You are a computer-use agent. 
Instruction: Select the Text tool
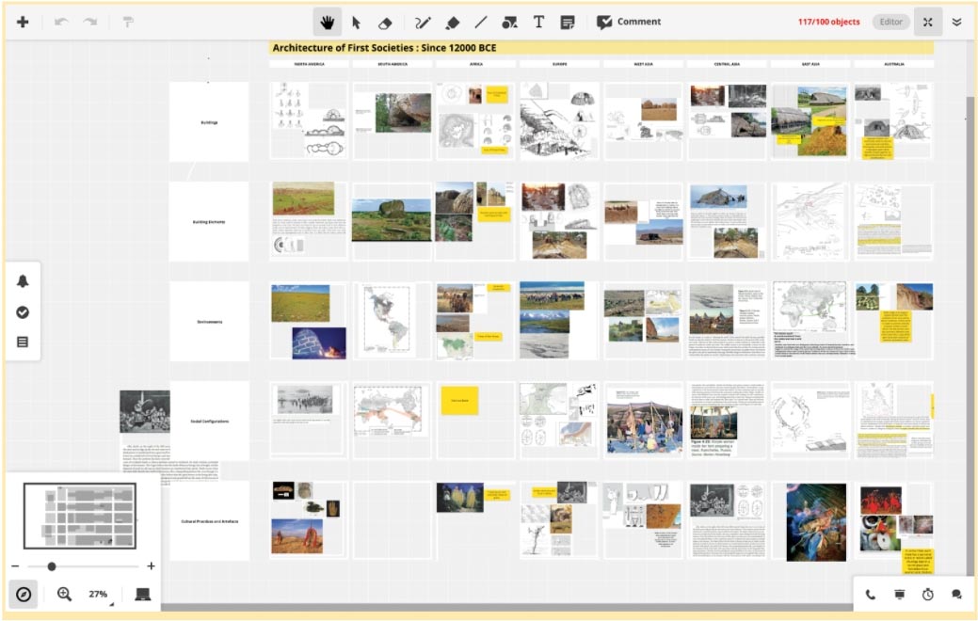coord(538,22)
